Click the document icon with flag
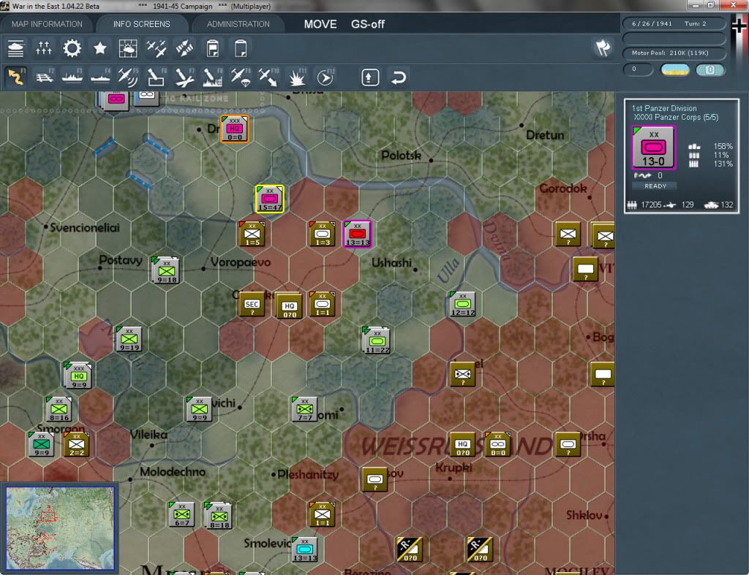This screenshot has height=575, width=749. pos(213,48)
